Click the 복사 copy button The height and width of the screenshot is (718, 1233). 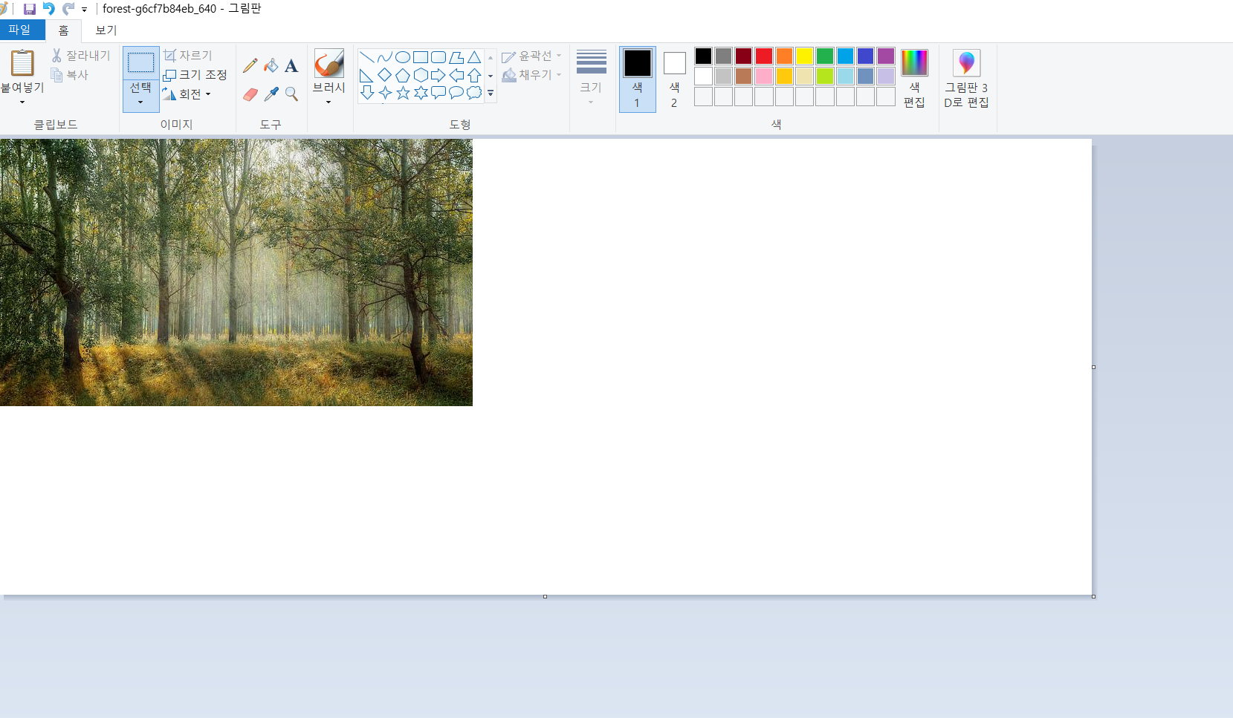[x=70, y=75]
